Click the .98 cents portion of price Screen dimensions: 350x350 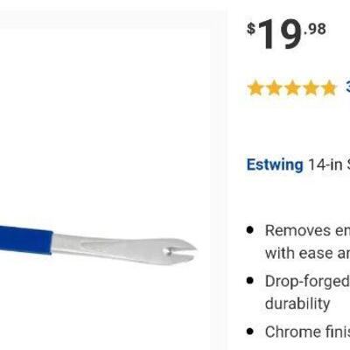pos(315,29)
